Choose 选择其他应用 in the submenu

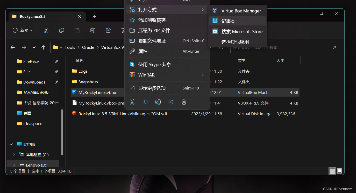tap(237, 42)
